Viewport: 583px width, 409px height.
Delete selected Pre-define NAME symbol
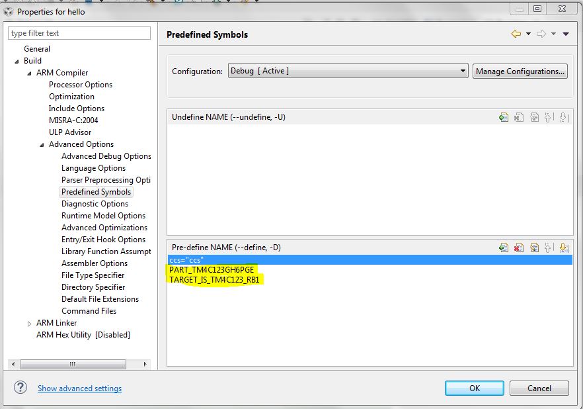519,248
